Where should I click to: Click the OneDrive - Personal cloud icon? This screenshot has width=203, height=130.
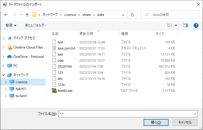pyautogui.click(x=9, y=57)
